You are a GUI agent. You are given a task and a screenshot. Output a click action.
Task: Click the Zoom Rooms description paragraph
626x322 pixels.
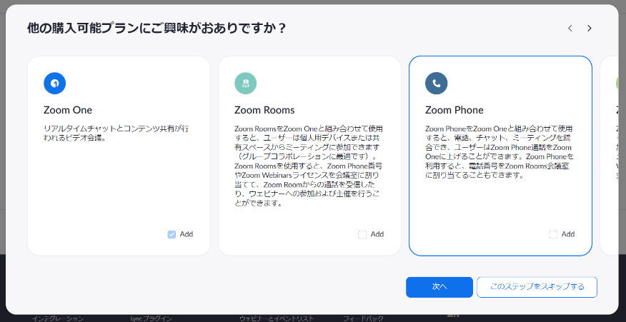308,166
